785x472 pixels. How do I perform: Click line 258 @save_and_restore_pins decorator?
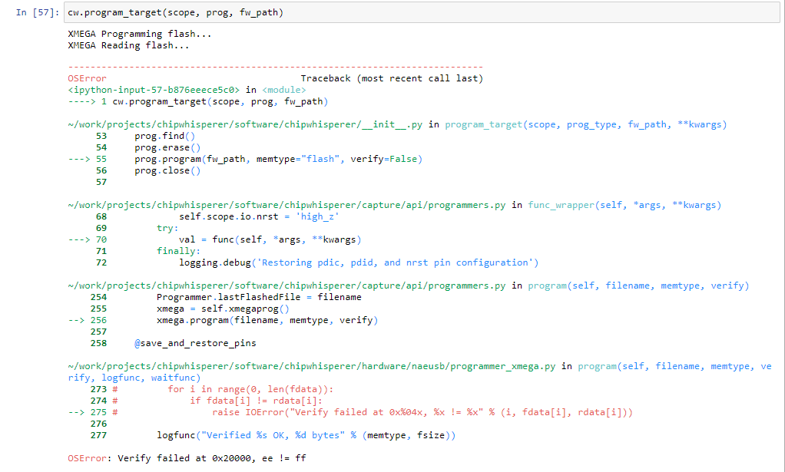coord(195,343)
